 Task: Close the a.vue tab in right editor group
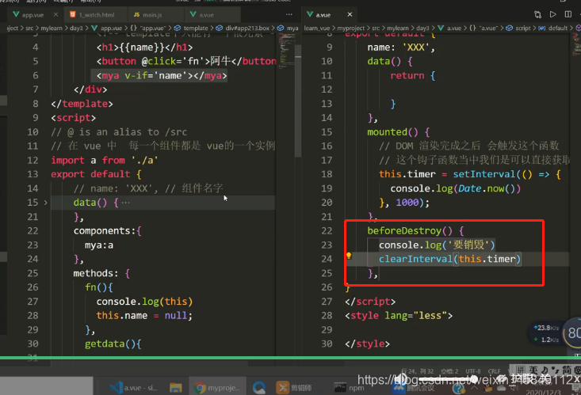[350, 14]
